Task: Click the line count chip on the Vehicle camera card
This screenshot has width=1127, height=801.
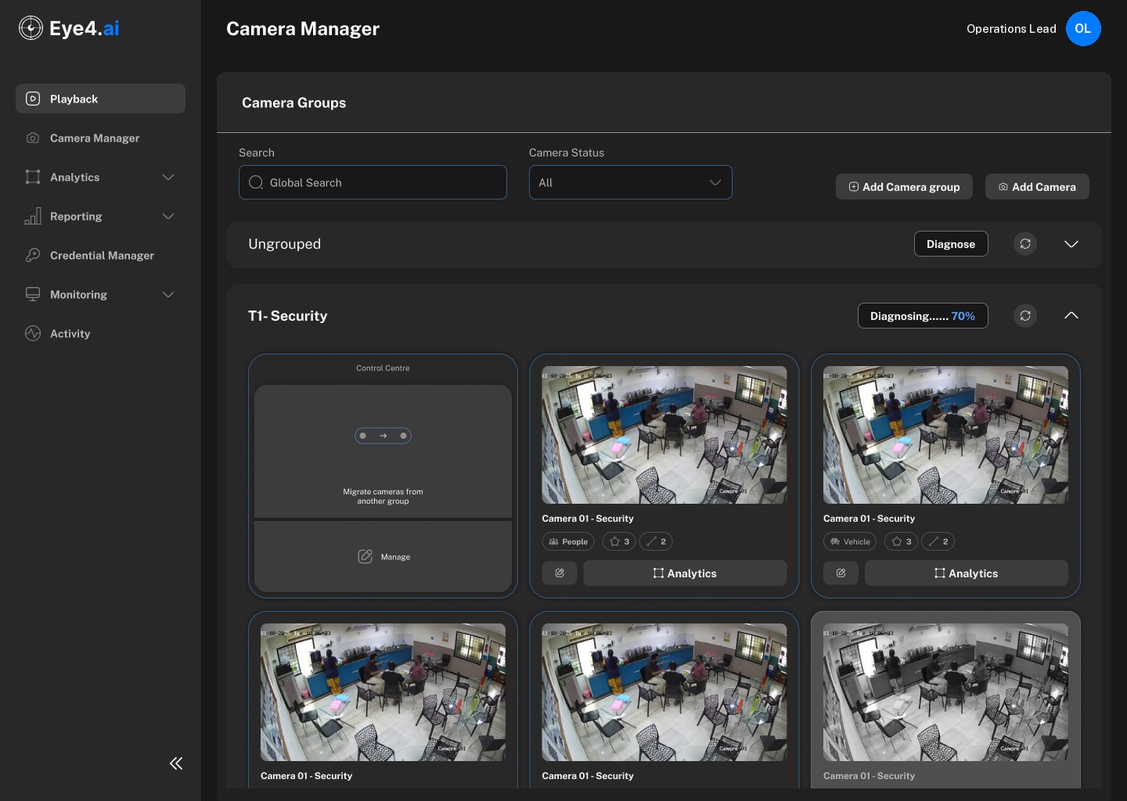Action: pyautogui.click(x=938, y=541)
